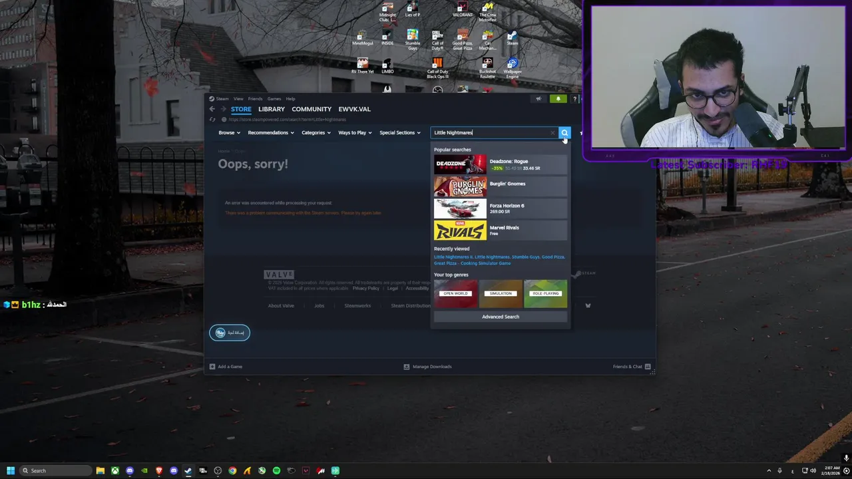Clear the Steam search field with X

pyautogui.click(x=552, y=132)
